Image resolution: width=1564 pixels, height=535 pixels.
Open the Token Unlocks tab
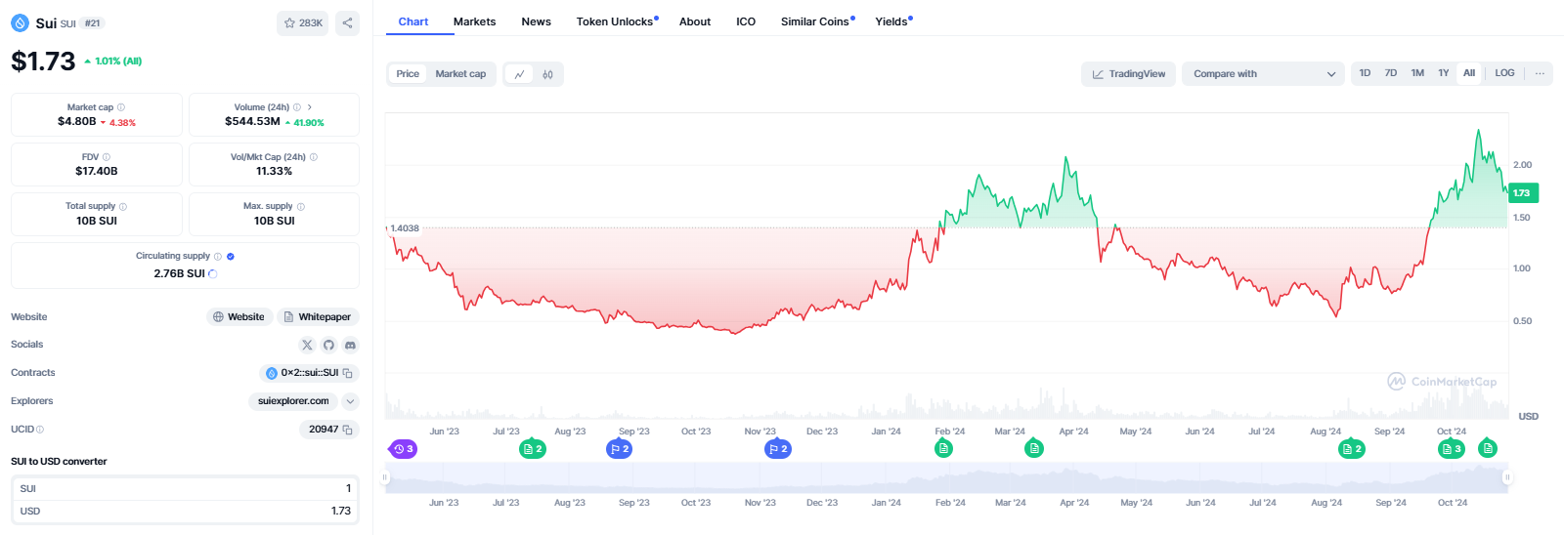pyautogui.click(x=616, y=21)
